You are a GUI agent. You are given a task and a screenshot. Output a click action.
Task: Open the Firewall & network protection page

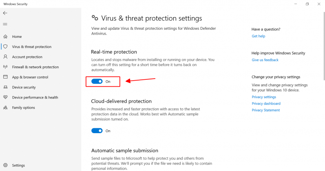tap(35, 67)
